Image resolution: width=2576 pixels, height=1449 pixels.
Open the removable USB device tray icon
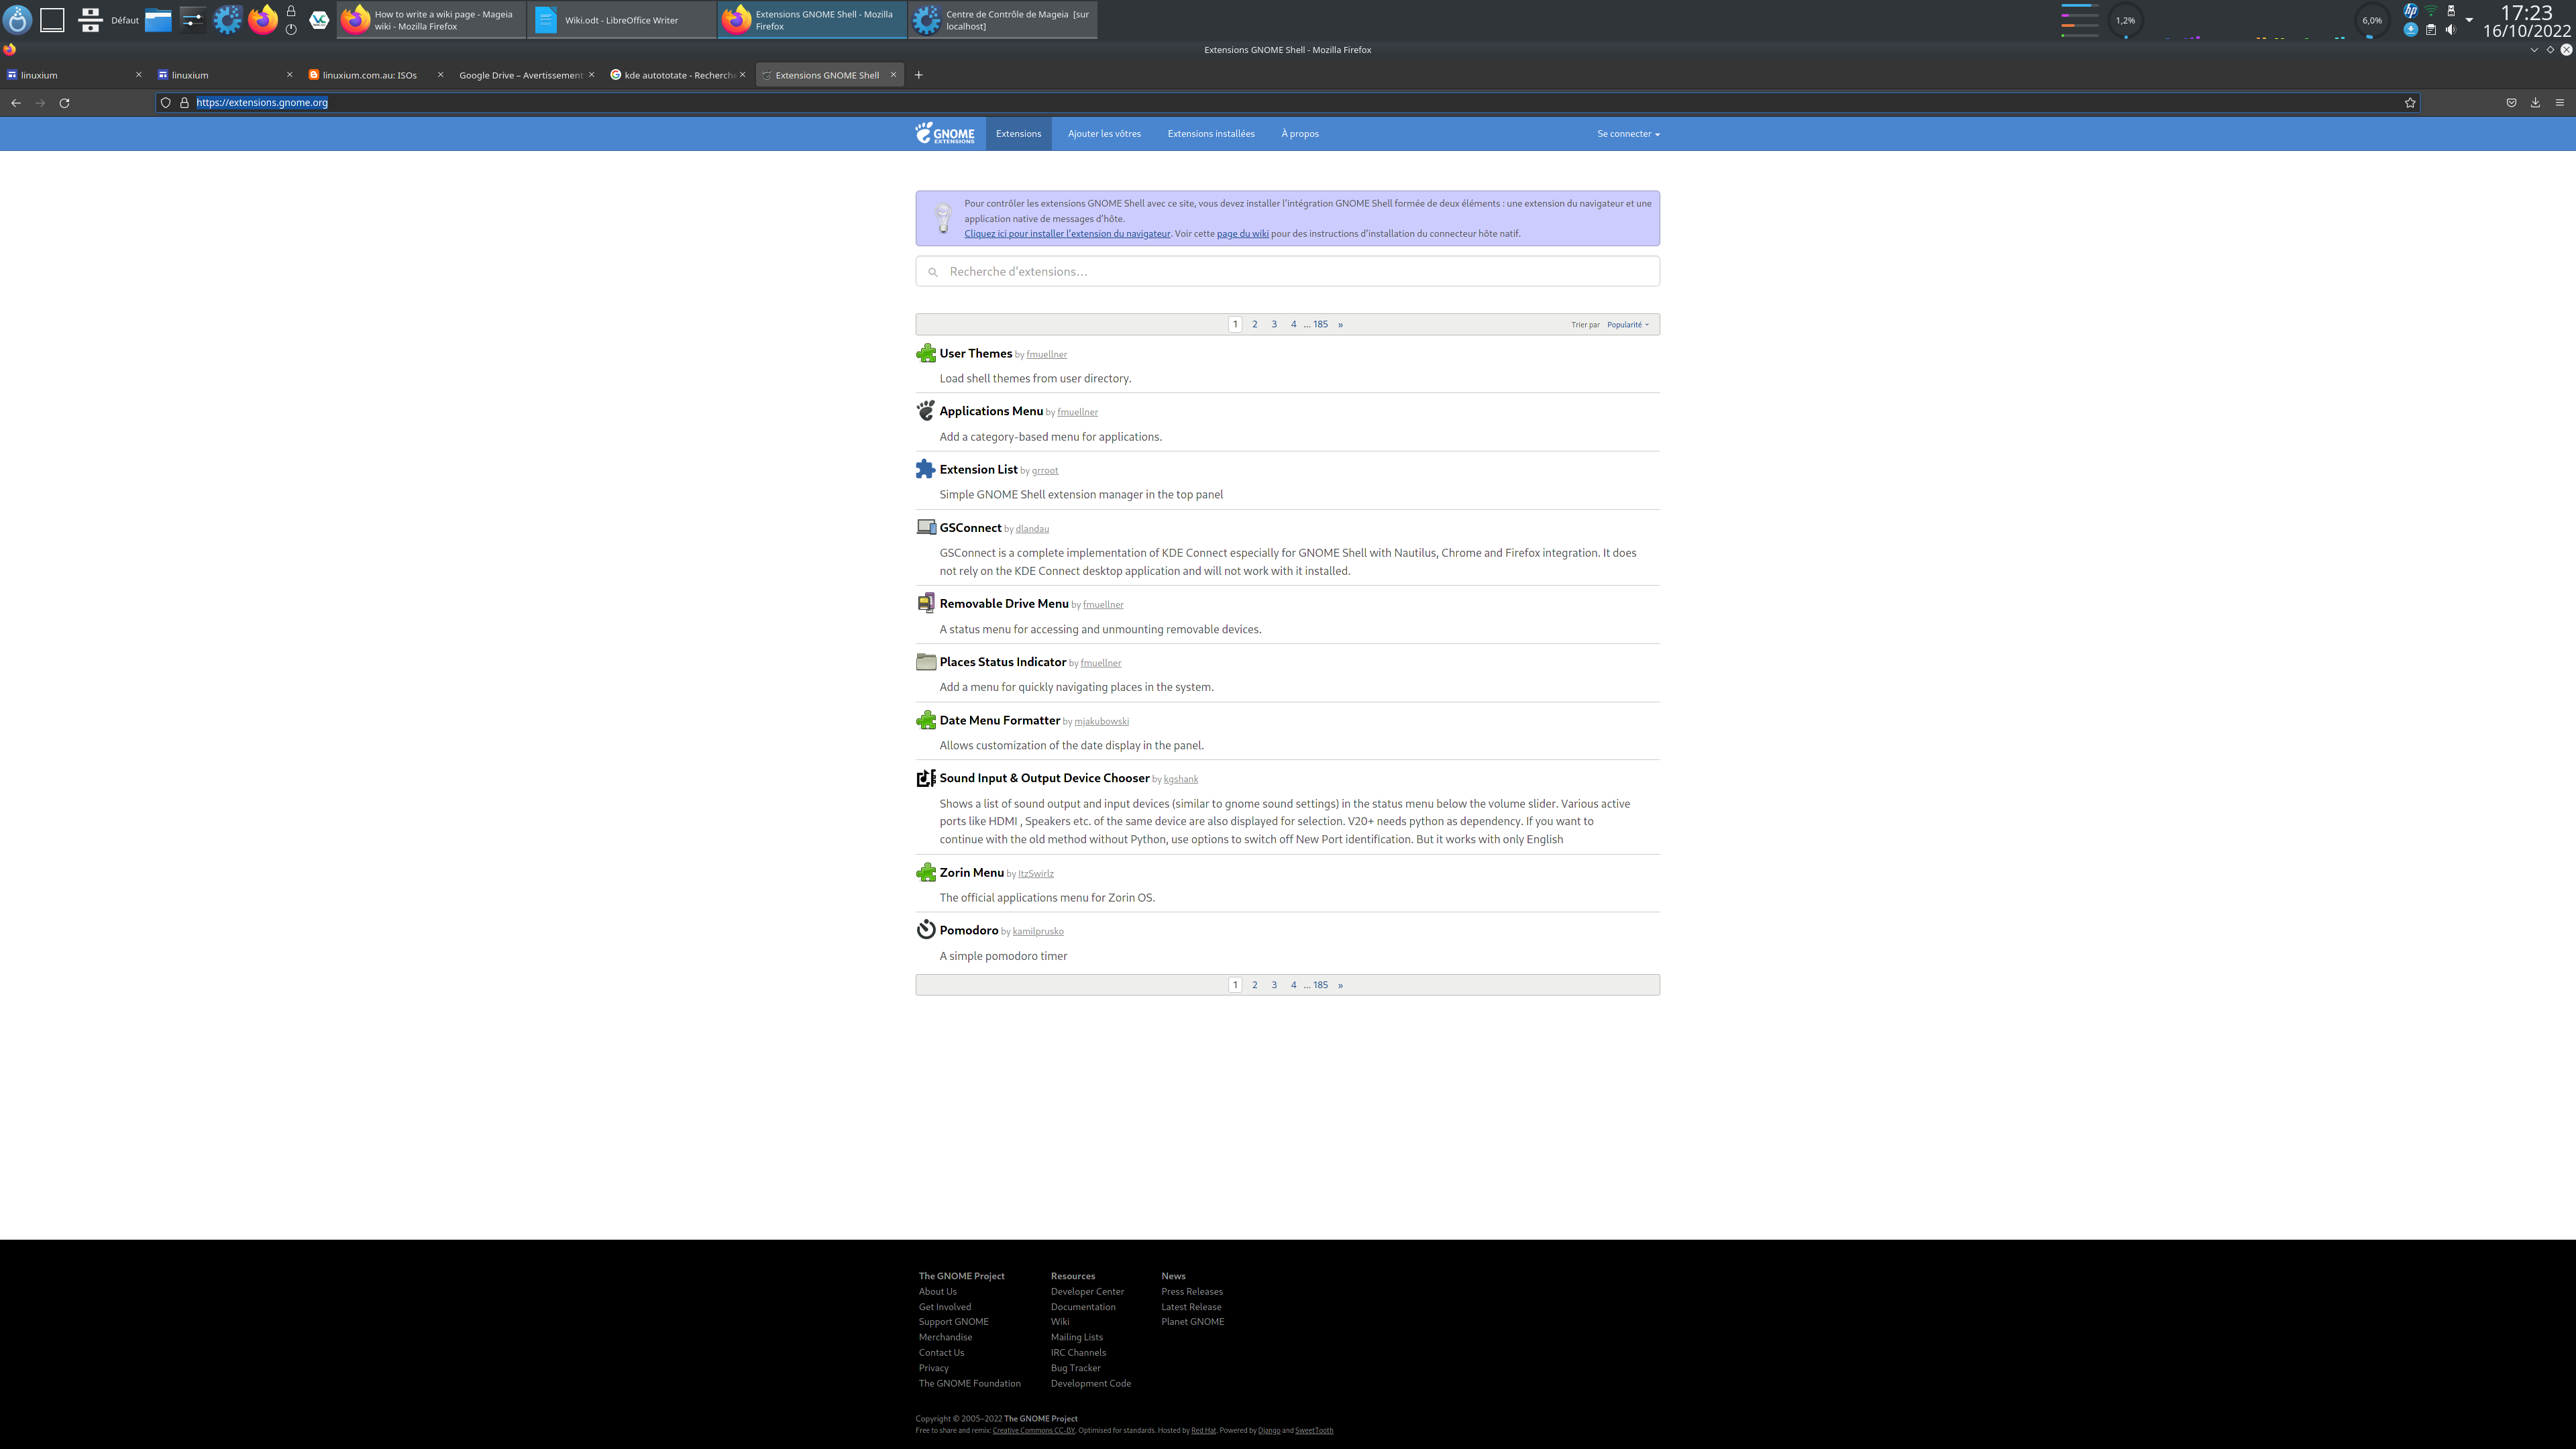(x=2451, y=11)
